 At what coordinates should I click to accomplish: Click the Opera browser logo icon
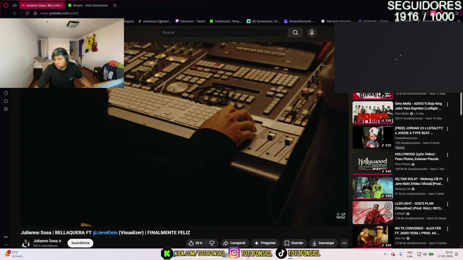coord(6,5)
